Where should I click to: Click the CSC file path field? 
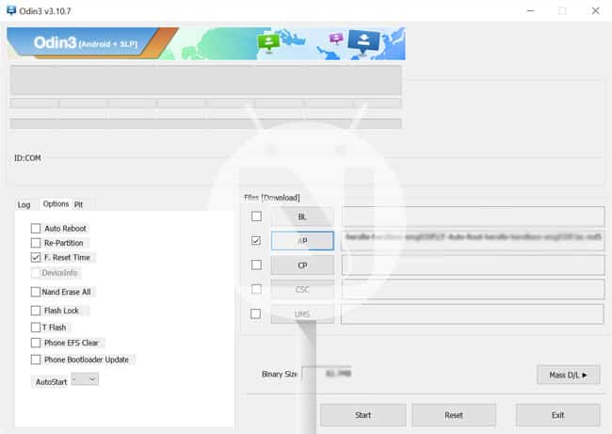[473, 290]
